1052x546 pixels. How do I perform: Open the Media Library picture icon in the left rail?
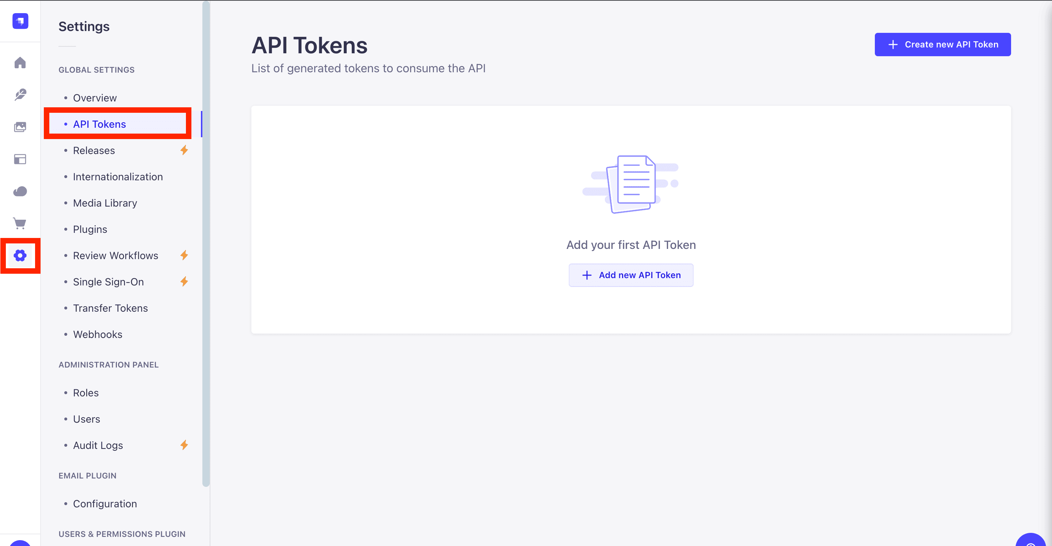20,127
